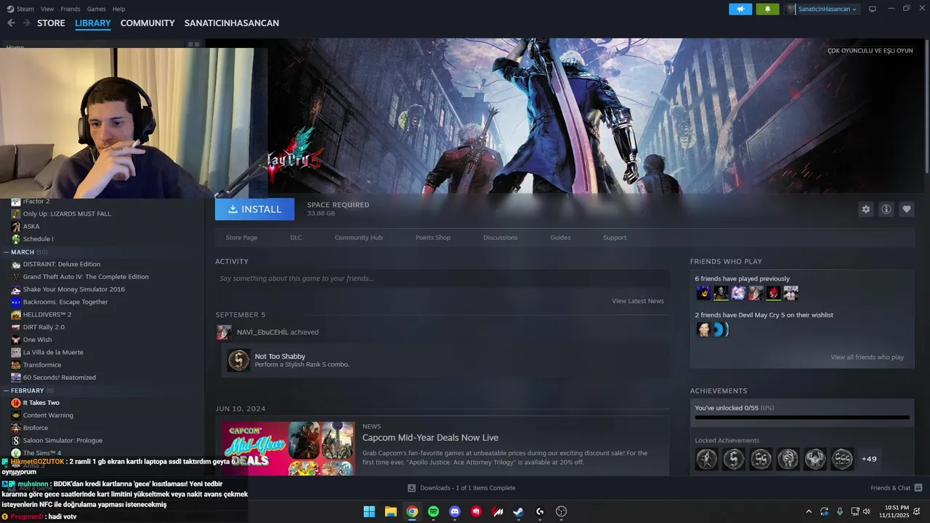Add game to favorites heart icon
Viewport: 930px width, 523px height.
tap(907, 209)
